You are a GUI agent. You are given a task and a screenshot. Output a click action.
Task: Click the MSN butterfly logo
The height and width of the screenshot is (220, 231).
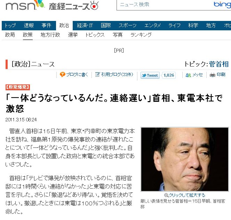[39, 4]
